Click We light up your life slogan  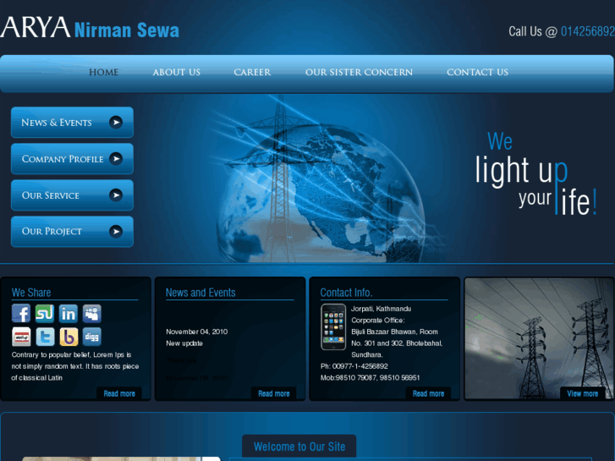536,173
